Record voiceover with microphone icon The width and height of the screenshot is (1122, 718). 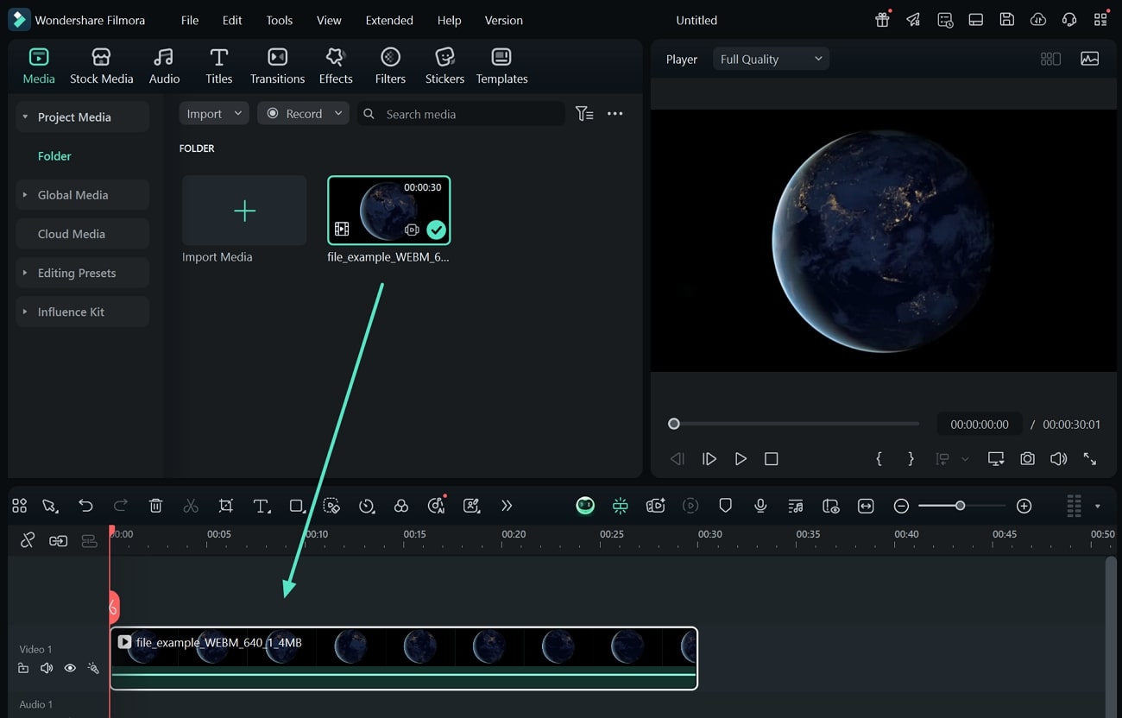(760, 506)
